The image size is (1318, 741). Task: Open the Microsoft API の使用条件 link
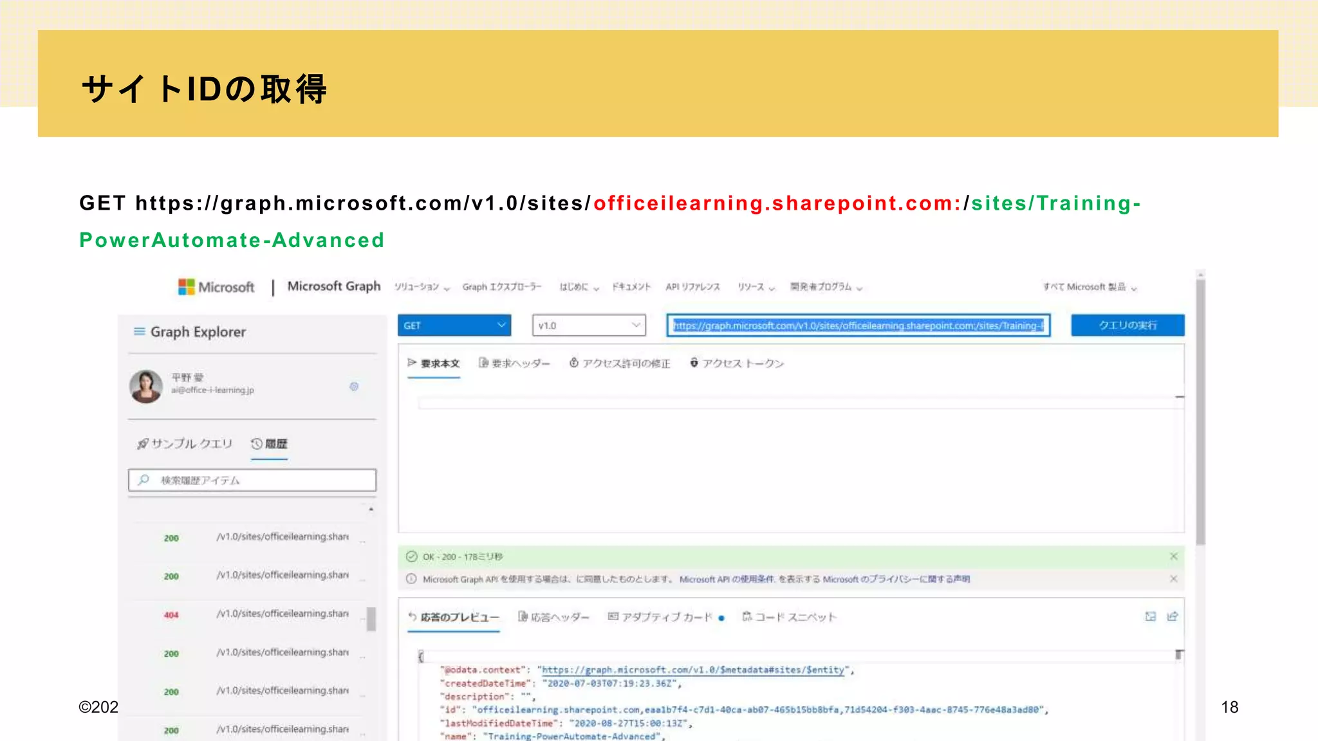point(727,580)
